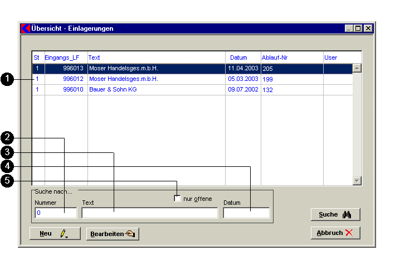Click the Text column header
This screenshot has height=269, width=395.
[x=95, y=57]
